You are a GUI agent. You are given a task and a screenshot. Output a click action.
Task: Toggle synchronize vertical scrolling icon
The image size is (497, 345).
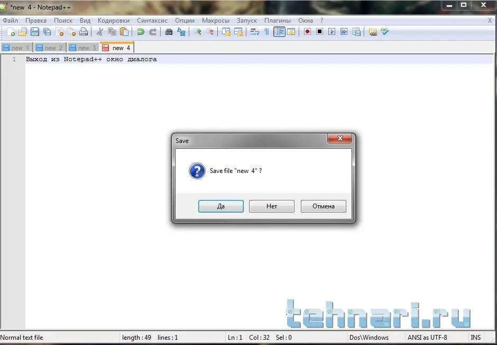point(226,32)
